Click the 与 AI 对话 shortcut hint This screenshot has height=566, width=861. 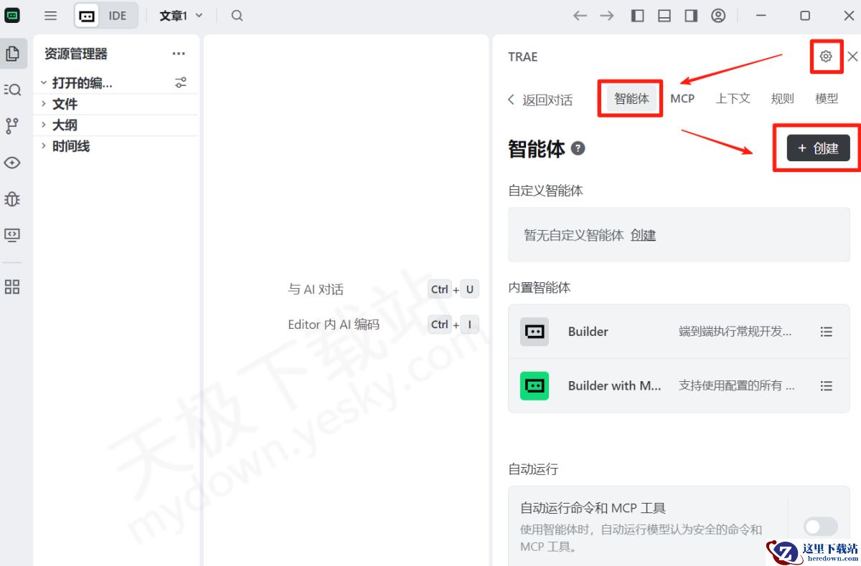316,289
